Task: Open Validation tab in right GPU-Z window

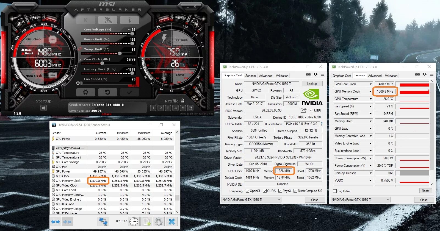Action: point(391,76)
